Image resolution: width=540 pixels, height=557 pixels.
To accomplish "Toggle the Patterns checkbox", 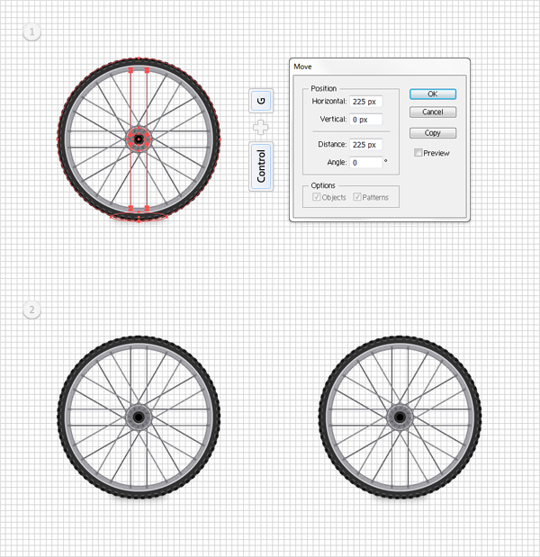I will 357,197.
